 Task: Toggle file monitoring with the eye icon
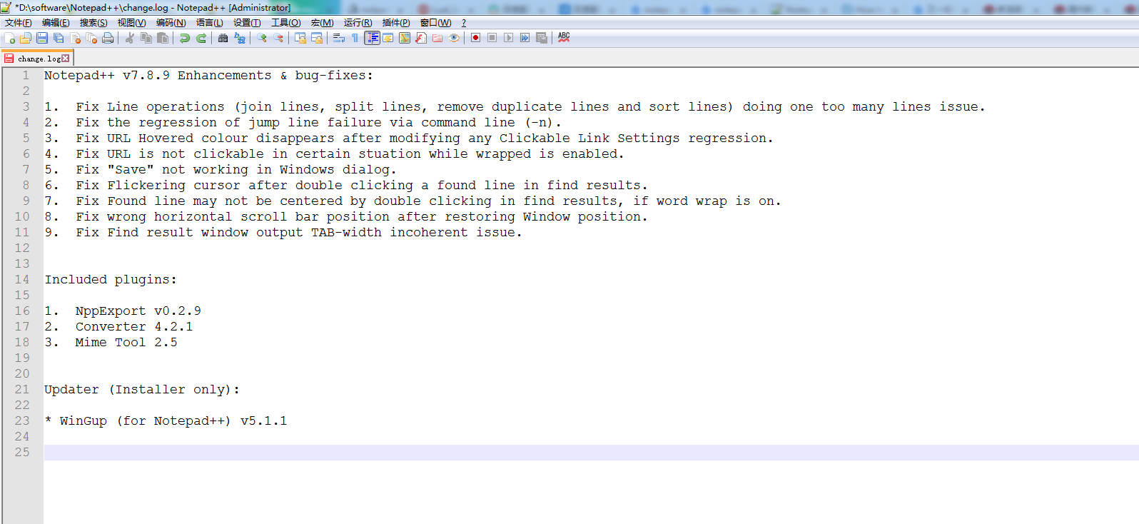pyautogui.click(x=454, y=38)
